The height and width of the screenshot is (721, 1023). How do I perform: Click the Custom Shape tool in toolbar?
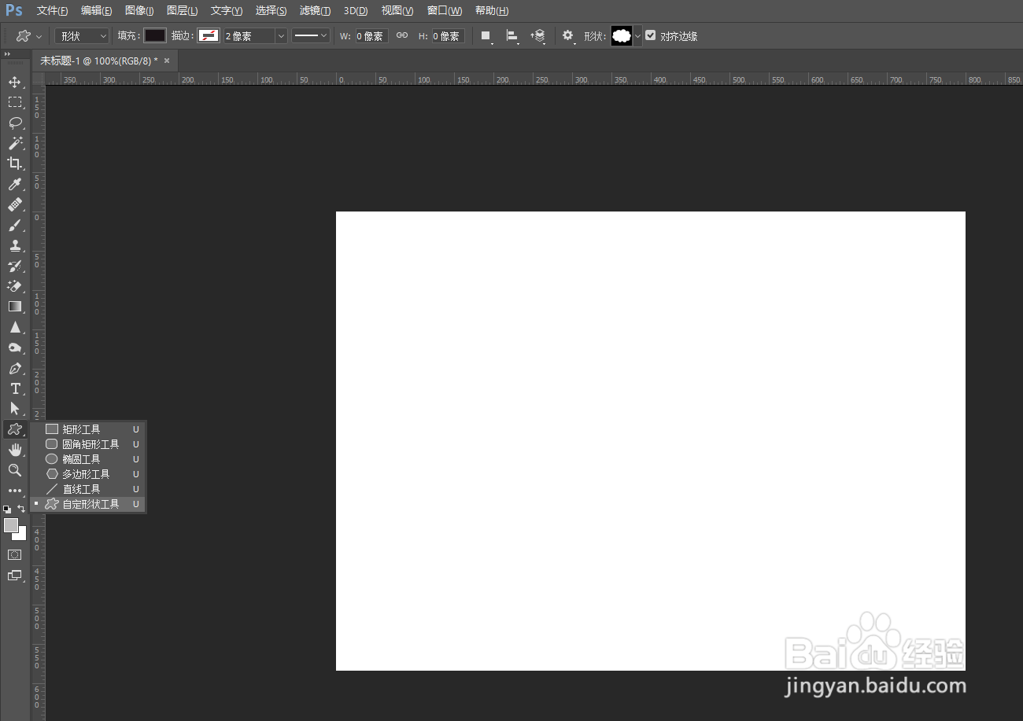15,429
